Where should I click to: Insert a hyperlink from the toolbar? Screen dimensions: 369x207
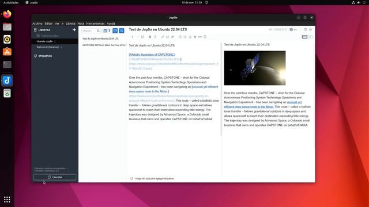[x=163, y=37]
